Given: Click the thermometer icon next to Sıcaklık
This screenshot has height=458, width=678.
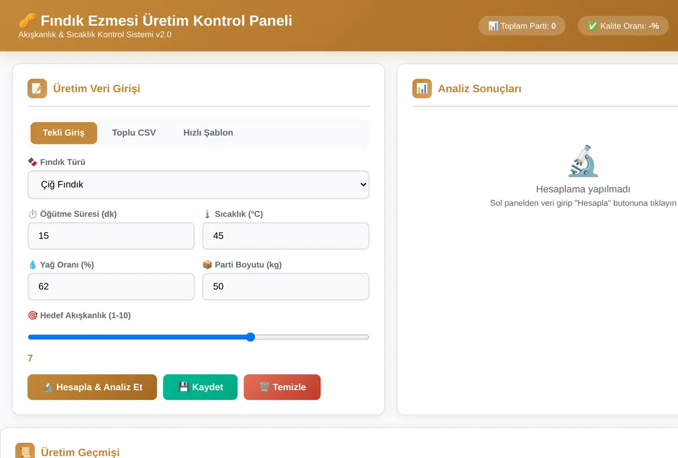Looking at the screenshot, I should tap(207, 214).
